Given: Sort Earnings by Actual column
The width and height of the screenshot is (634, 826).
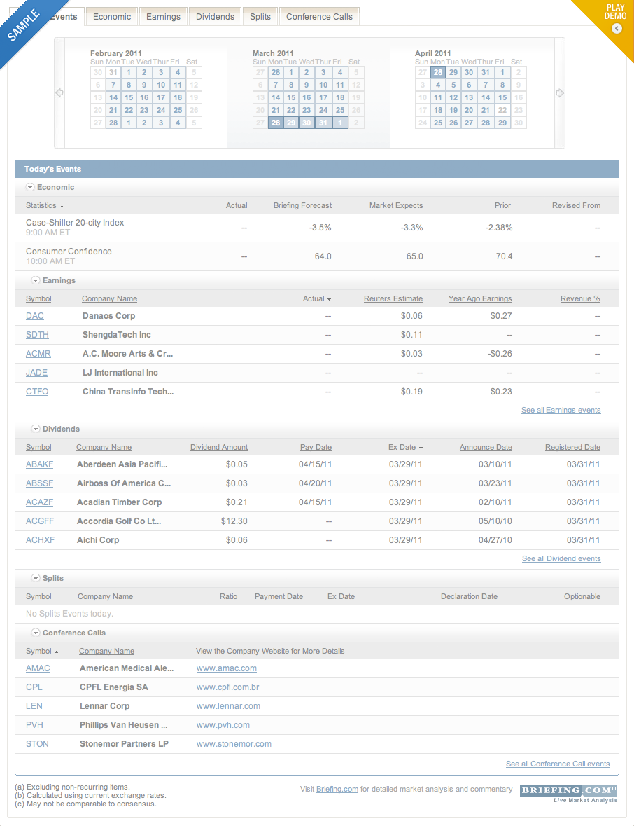Looking at the screenshot, I should tap(317, 298).
